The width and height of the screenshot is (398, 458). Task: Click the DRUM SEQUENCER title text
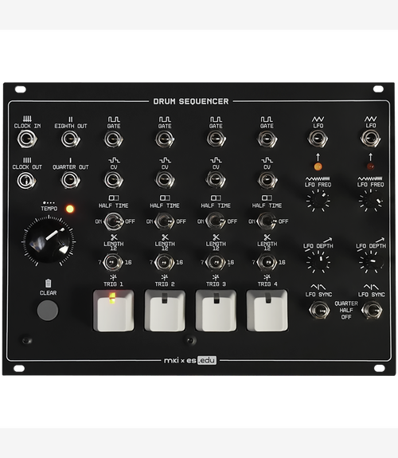[x=191, y=101]
